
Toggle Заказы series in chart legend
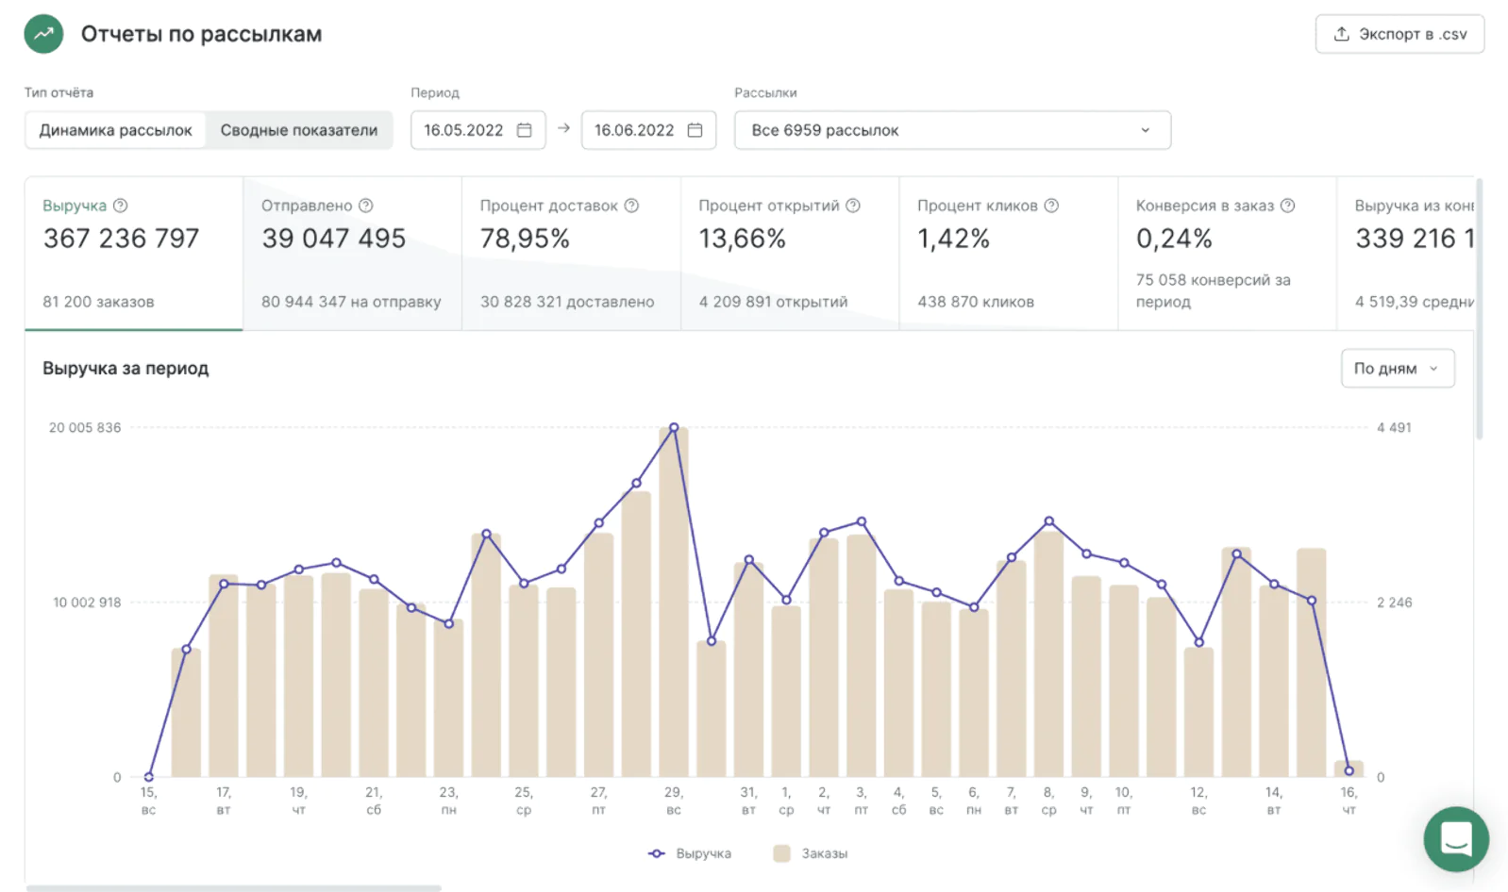[811, 853]
